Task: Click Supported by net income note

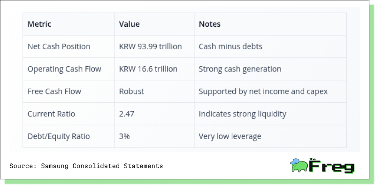Action: [x=263, y=92]
